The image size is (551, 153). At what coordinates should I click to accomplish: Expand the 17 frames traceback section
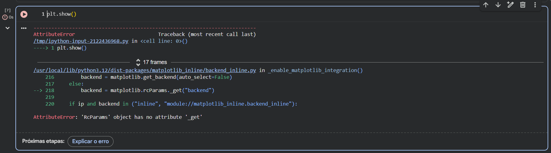[151, 62]
